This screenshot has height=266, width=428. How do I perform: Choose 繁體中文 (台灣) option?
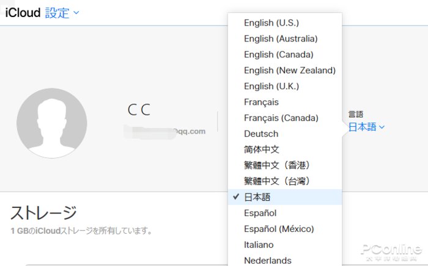[285, 181]
